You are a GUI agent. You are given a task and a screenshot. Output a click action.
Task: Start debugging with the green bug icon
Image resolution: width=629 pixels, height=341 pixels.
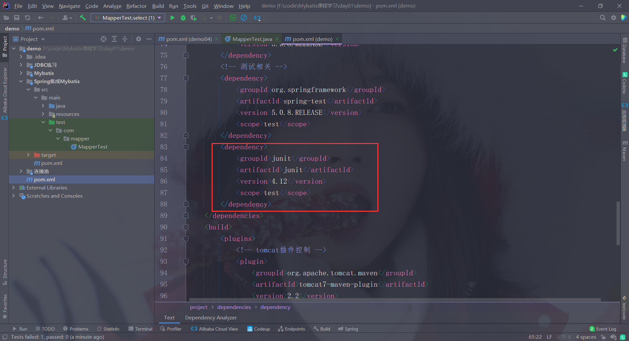pos(183,18)
